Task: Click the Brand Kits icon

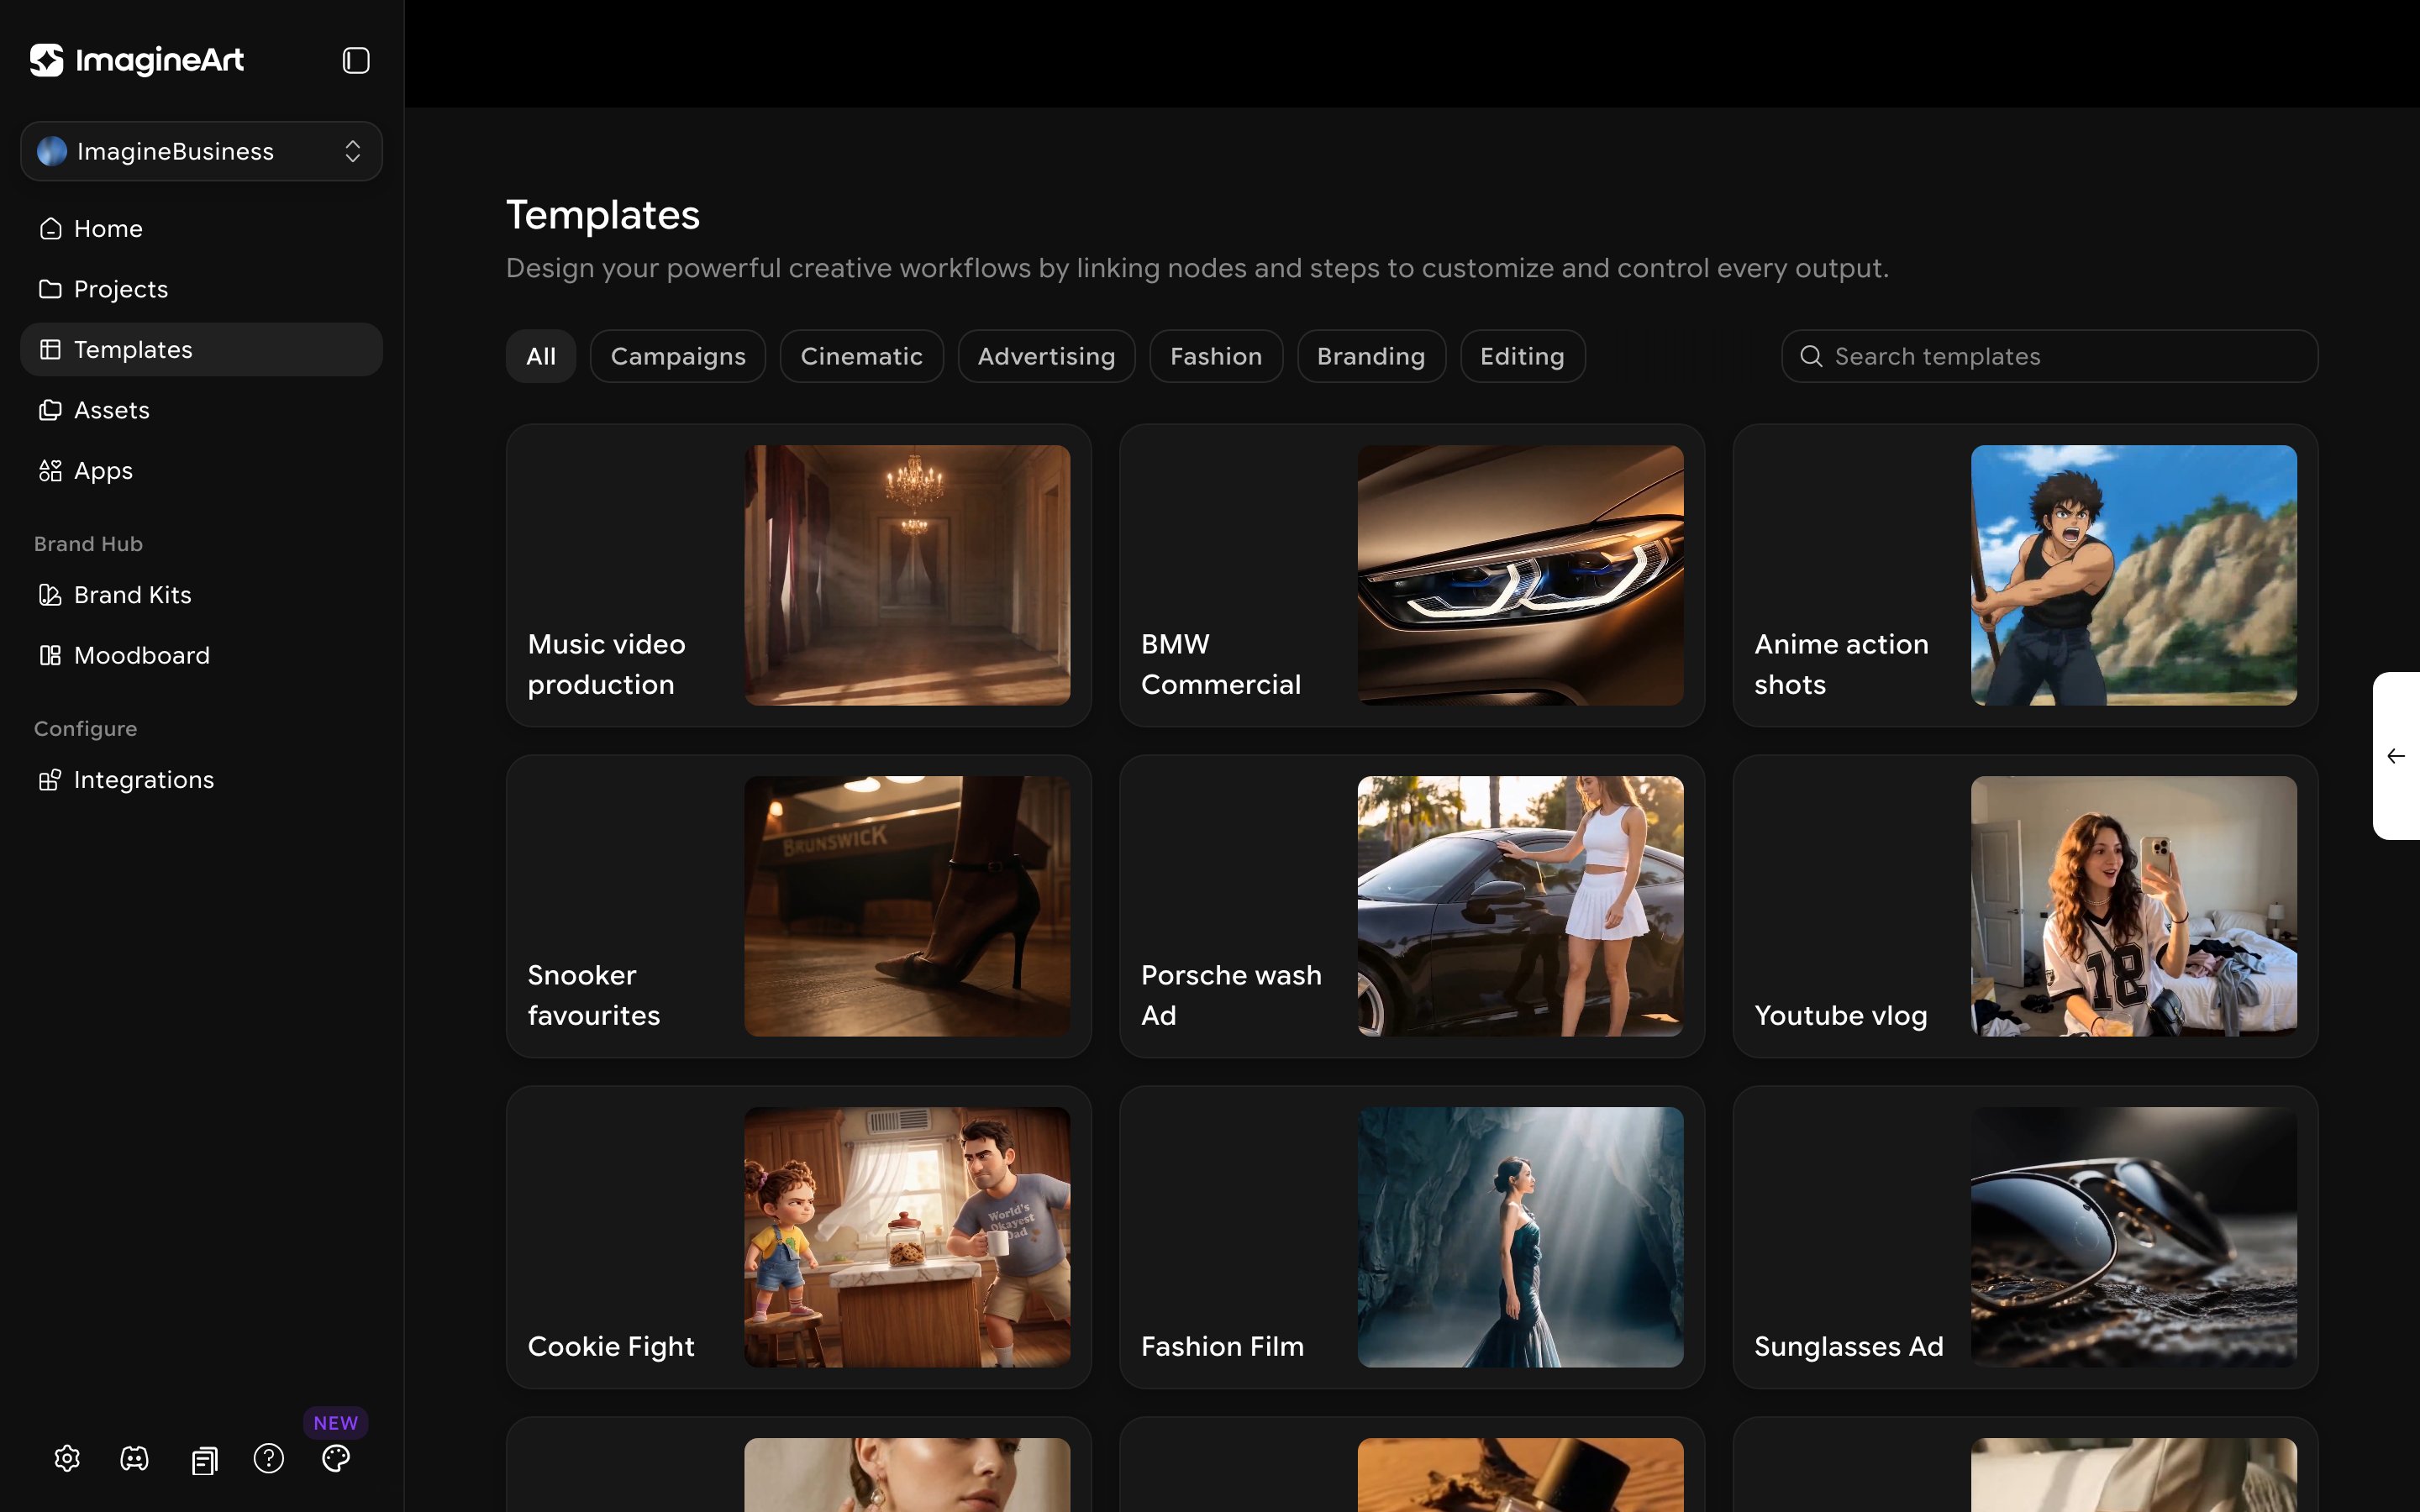Action: [50, 595]
